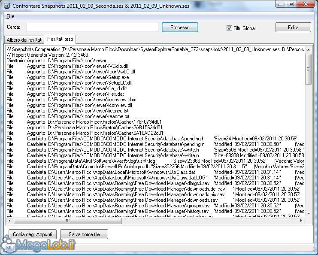318x255 pixels.
Task: Close the Confrontare Snapshots window
Action: tap(306, 4)
